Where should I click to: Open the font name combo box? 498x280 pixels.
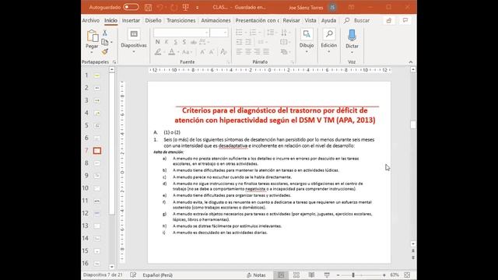tap(181, 33)
